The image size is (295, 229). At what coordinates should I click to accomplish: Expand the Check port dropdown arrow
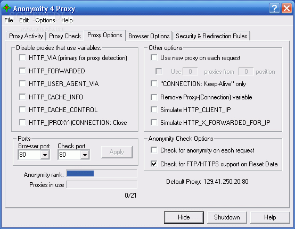coord(85,155)
